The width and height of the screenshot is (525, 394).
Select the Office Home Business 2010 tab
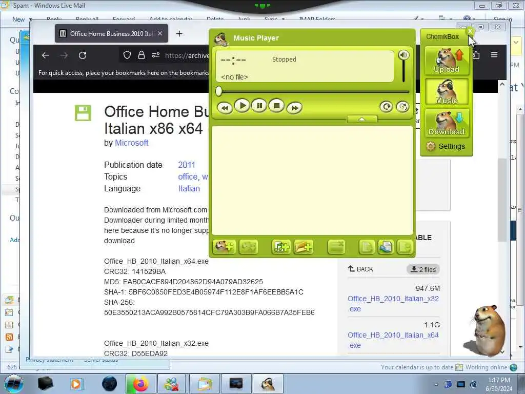coord(111,33)
